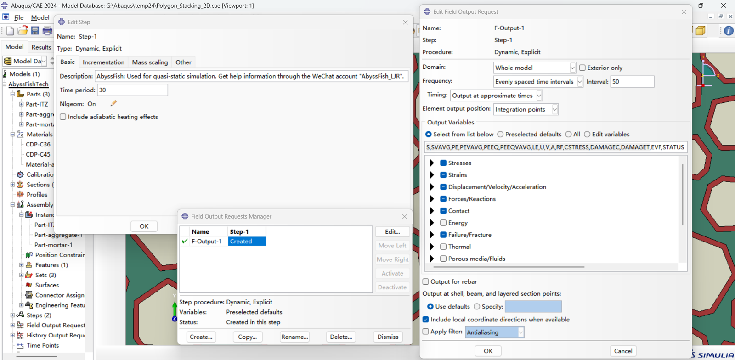Click Edit... in Field Output Requests Manager

pyautogui.click(x=392, y=232)
